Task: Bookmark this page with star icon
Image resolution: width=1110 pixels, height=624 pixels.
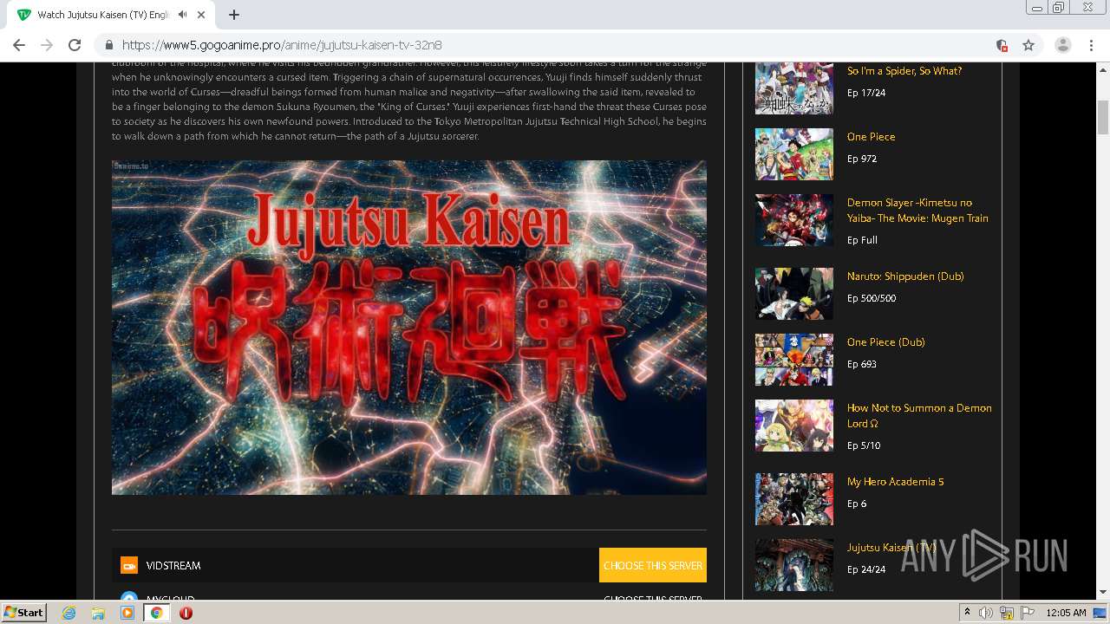Action: 1028,45
